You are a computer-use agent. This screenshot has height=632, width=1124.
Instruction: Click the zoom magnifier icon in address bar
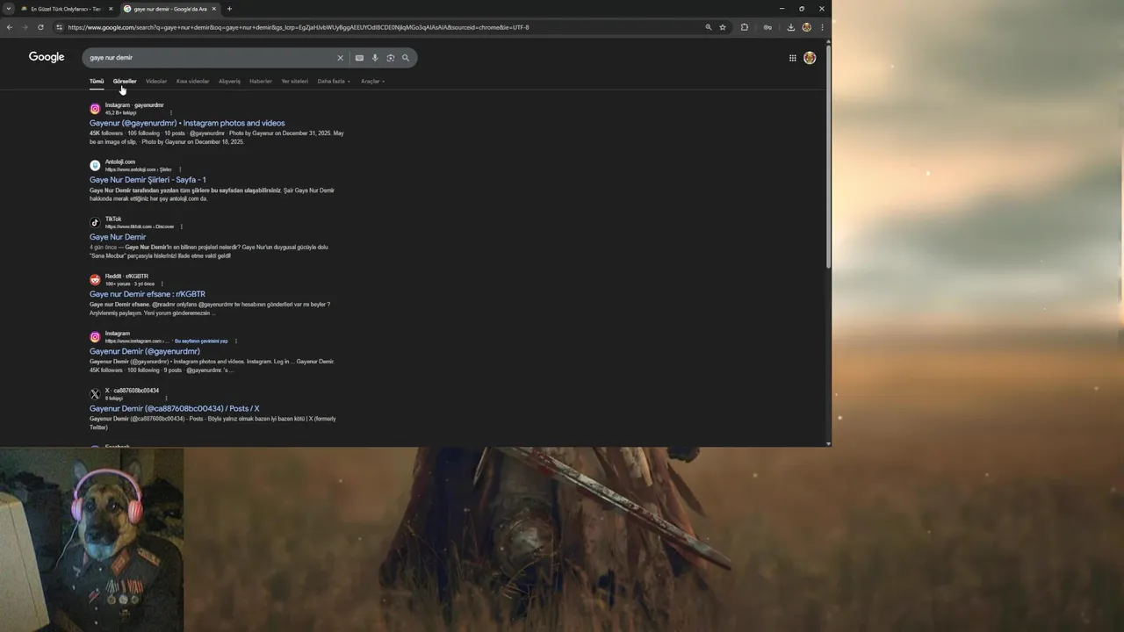(x=709, y=27)
